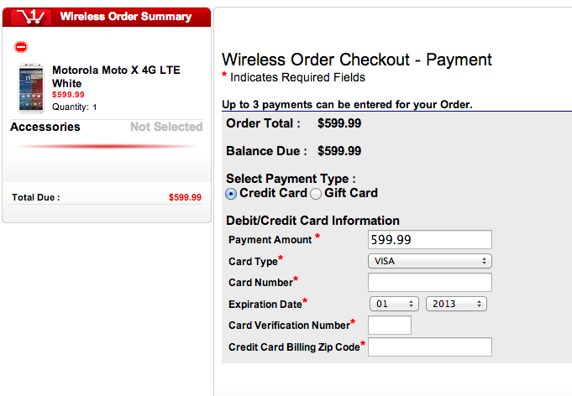Focus the Card Verification Number field
572x396 pixels.
click(390, 326)
